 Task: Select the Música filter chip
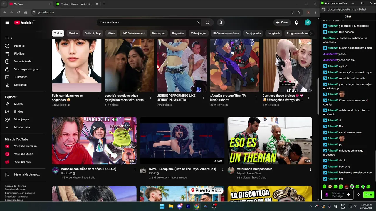(73, 33)
